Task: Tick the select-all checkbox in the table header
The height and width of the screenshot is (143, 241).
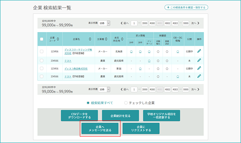Action: 42,39
